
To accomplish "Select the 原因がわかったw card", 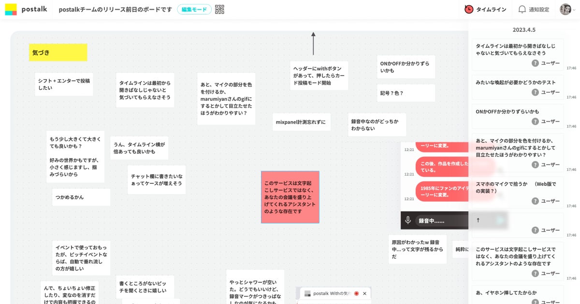I will [x=418, y=249].
